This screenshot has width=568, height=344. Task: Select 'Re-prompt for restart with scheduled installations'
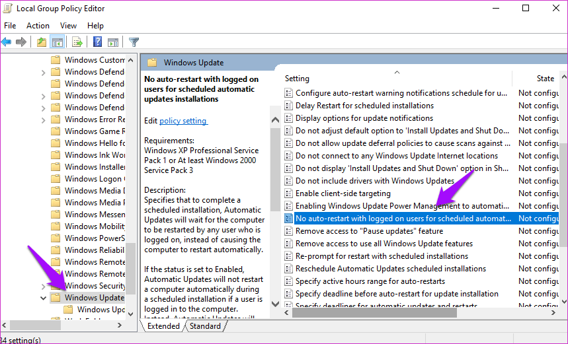[382, 256]
